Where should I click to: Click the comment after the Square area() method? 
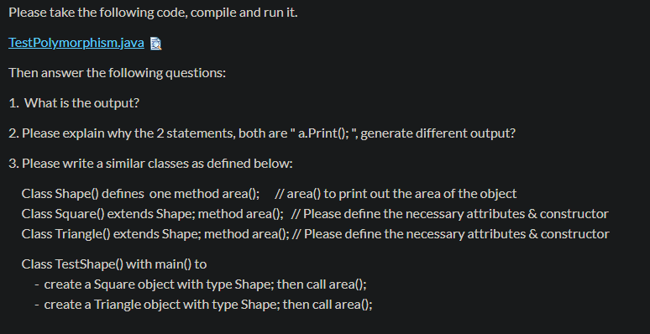tap(450, 214)
